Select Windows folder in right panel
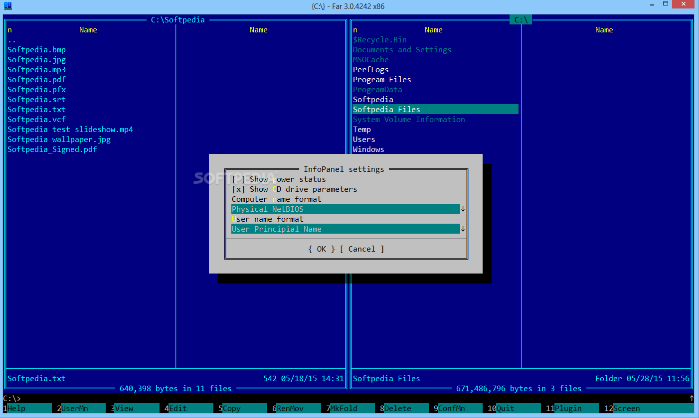Screen dimensions: 699x418 (368, 149)
